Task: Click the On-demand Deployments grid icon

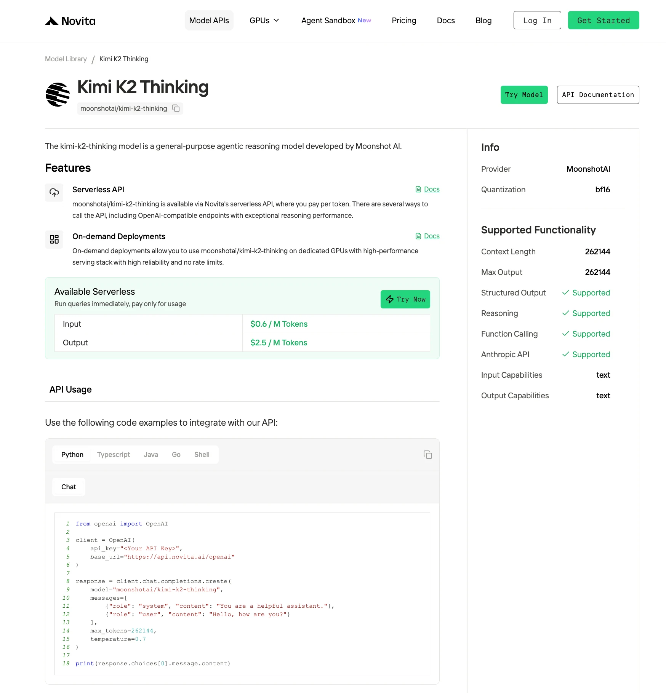Action: coord(54,240)
